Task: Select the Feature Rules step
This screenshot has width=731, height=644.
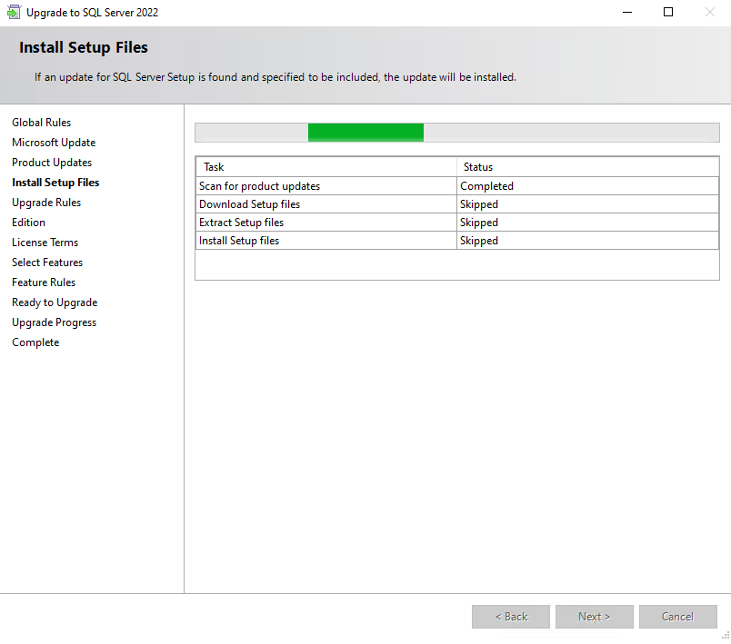Action: (x=44, y=282)
